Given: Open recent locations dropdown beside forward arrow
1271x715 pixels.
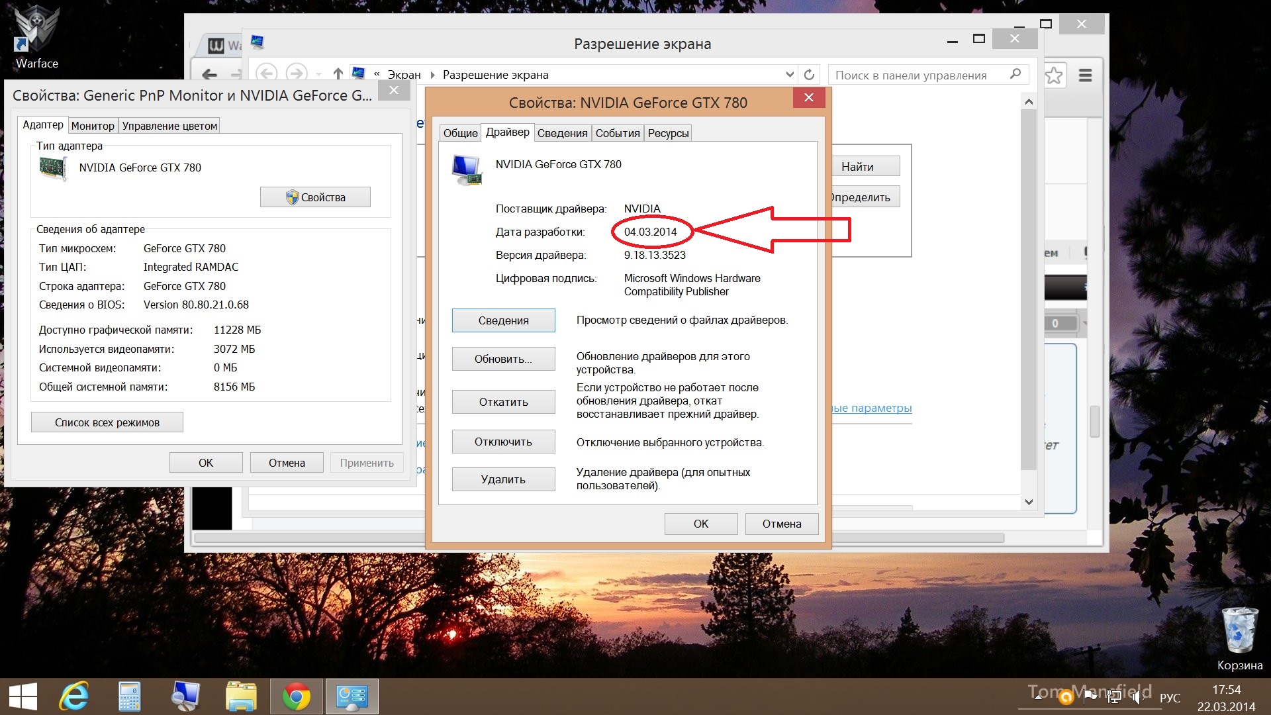Looking at the screenshot, I should coord(318,74).
